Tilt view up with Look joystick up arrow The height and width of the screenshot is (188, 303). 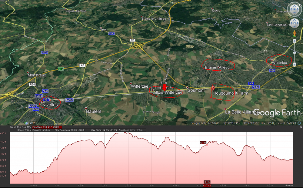point(295,6)
